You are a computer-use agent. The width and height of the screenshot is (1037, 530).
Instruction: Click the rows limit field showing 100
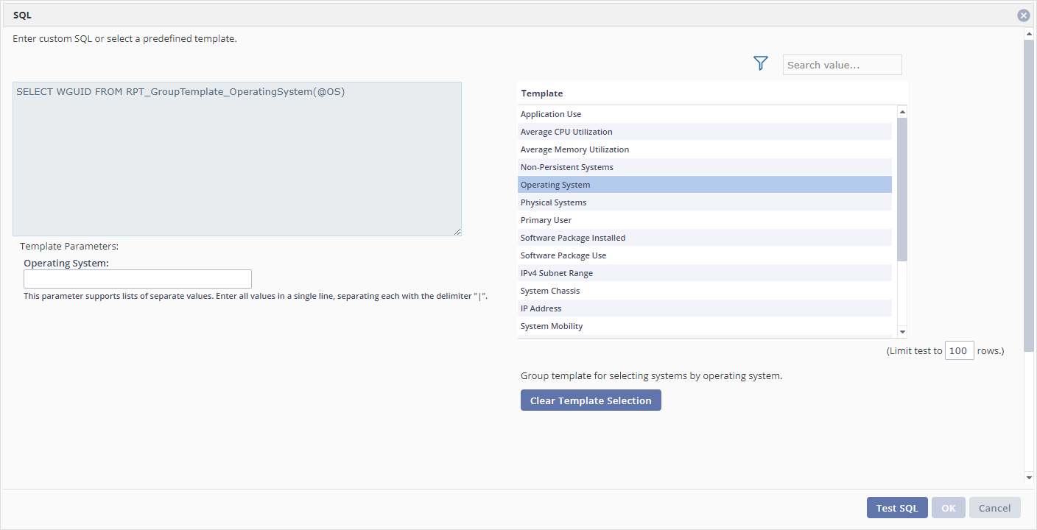[959, 350]
